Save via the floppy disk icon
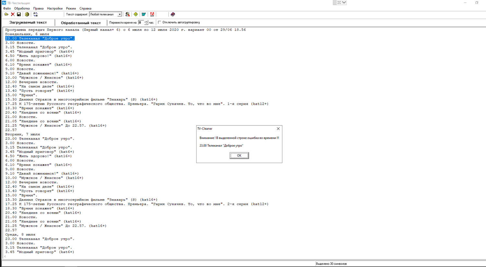The width and height of the screenshot is (486, 267). [19, 14]
